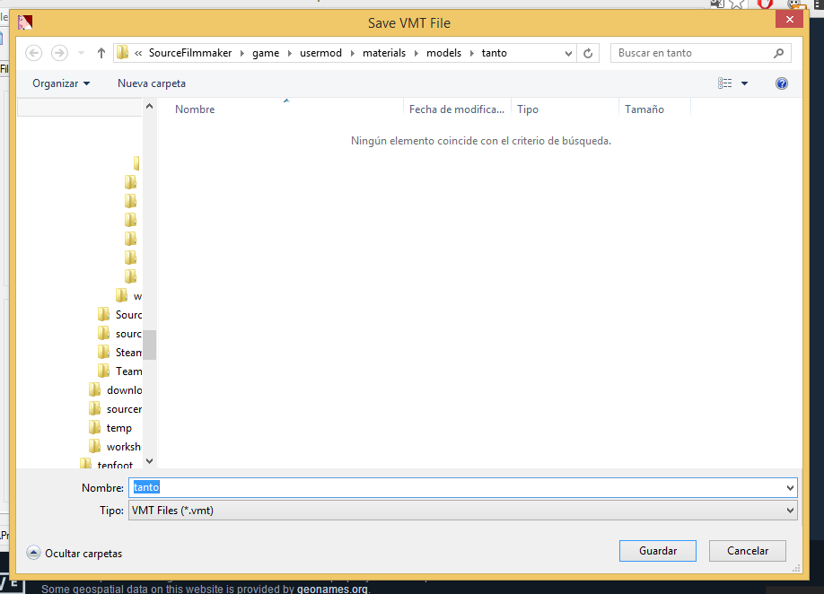Select the 'Team' folder in the tree

click(x=119, y=371)
